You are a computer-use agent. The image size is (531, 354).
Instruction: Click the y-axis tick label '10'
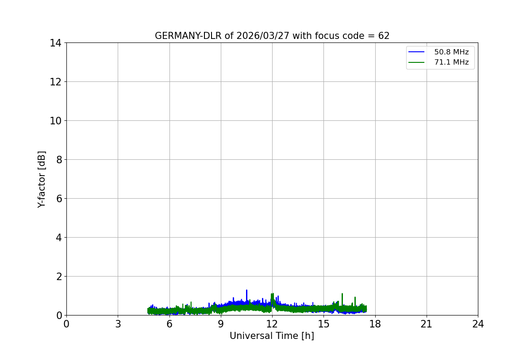coord(56,121)
